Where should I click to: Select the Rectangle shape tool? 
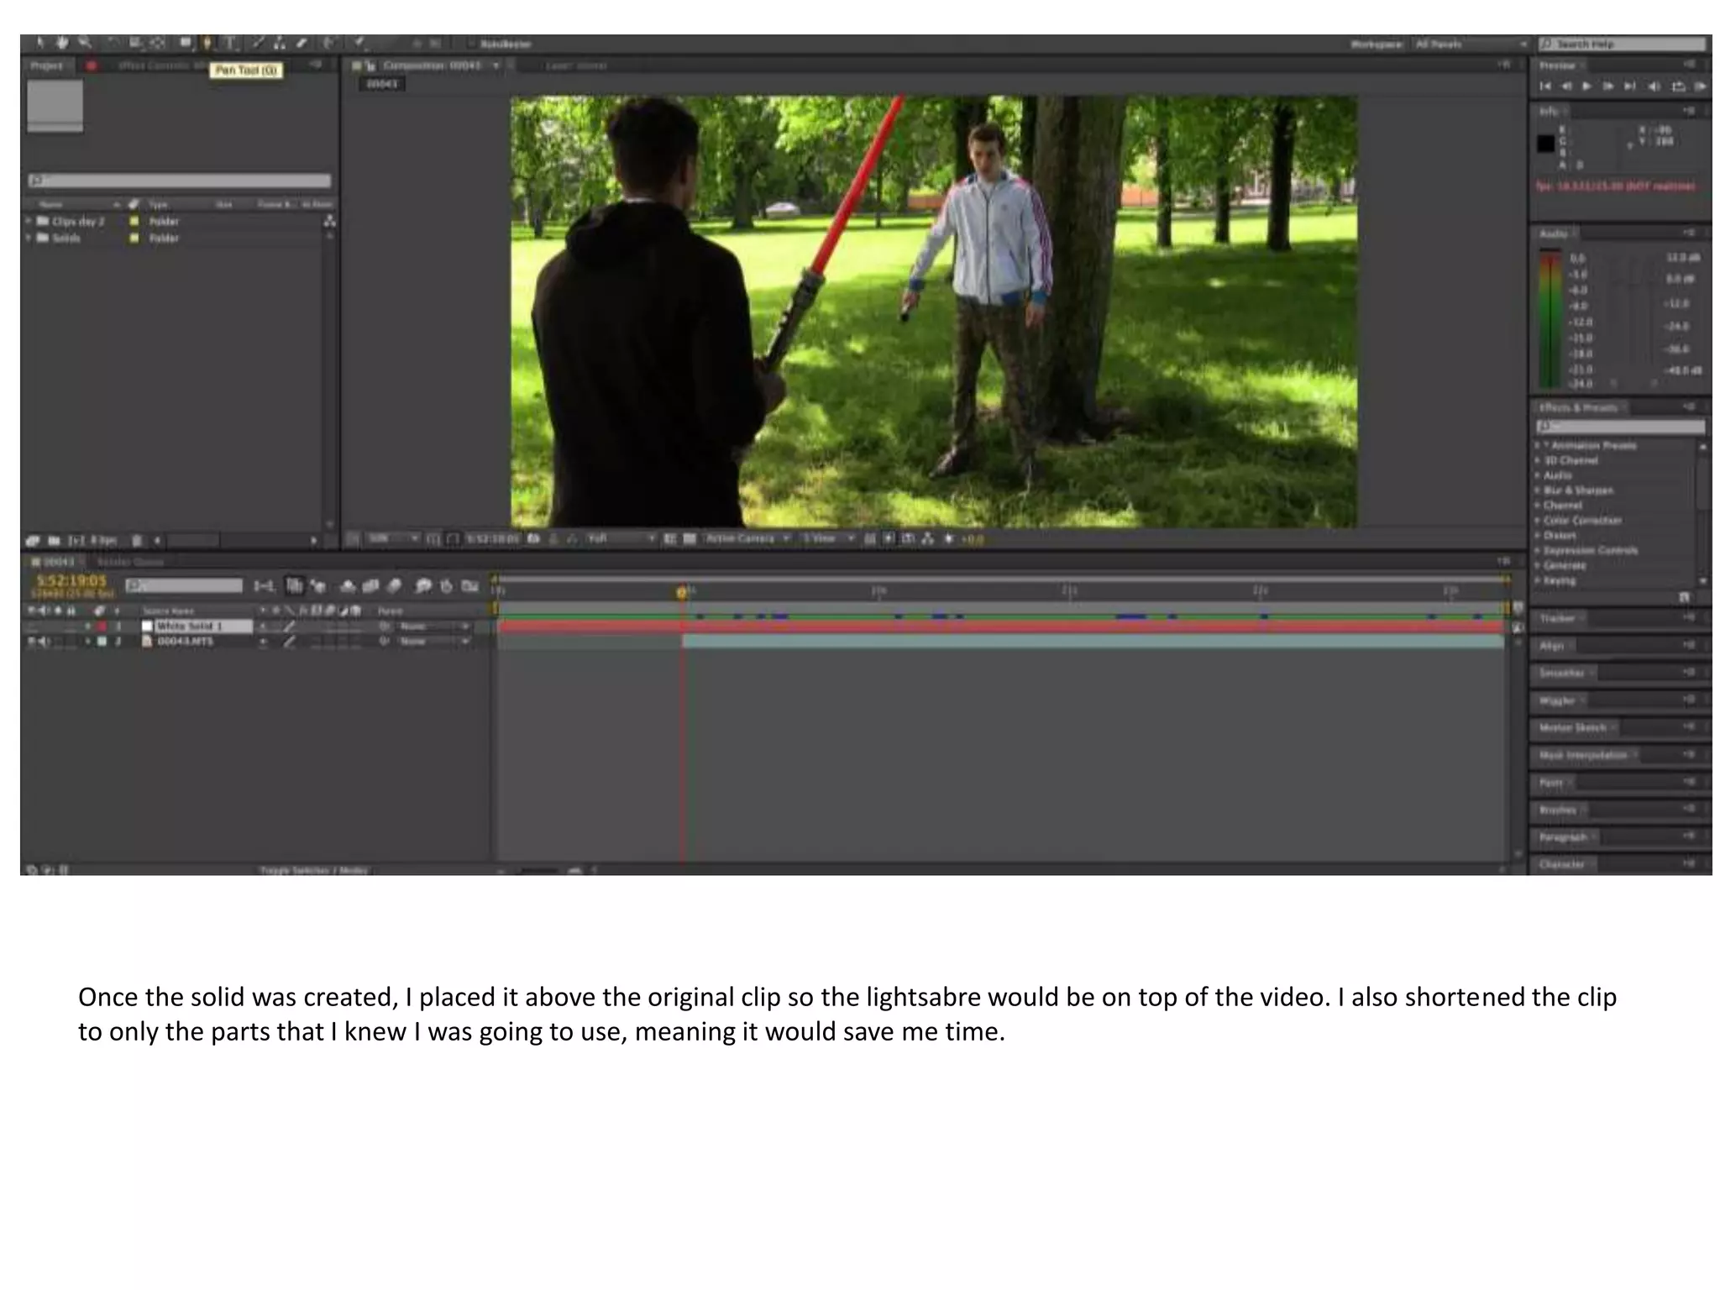point(186,43)
